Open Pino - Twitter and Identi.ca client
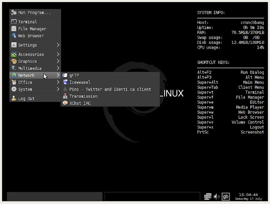Image resolution: width=270 pixels, height=204 pixels. pos(110,89)
